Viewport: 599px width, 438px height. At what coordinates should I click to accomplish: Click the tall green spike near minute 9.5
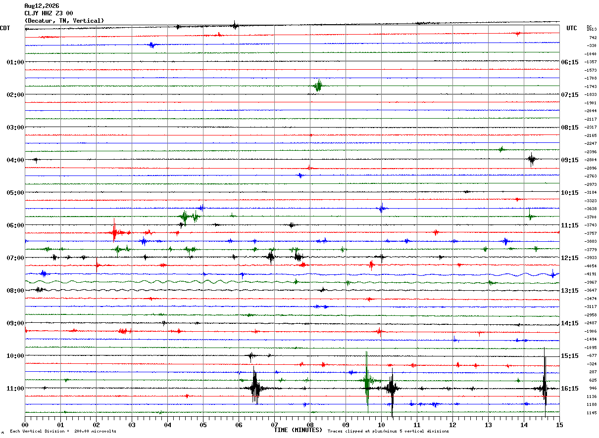click(x=367, y=381)
